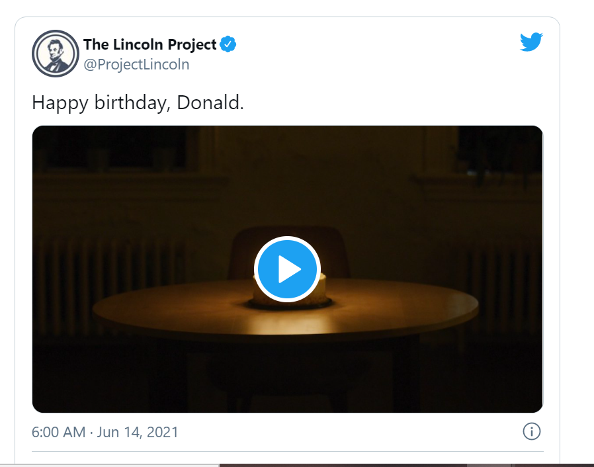Click the blue verified badge

tap(228, 45)
